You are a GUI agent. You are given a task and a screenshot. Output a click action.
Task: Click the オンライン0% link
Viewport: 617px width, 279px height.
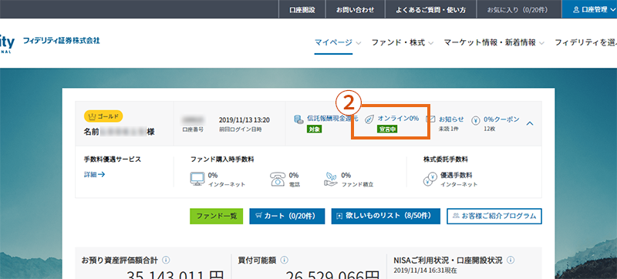[x=398, y=118]
